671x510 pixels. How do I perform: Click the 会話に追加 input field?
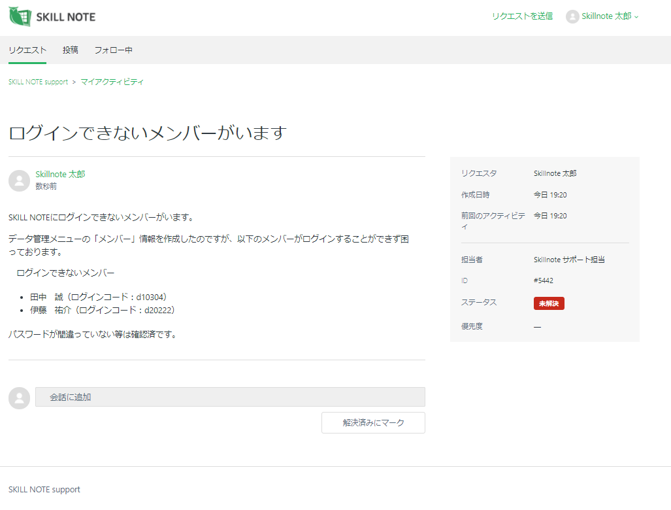tap(229, 397)
